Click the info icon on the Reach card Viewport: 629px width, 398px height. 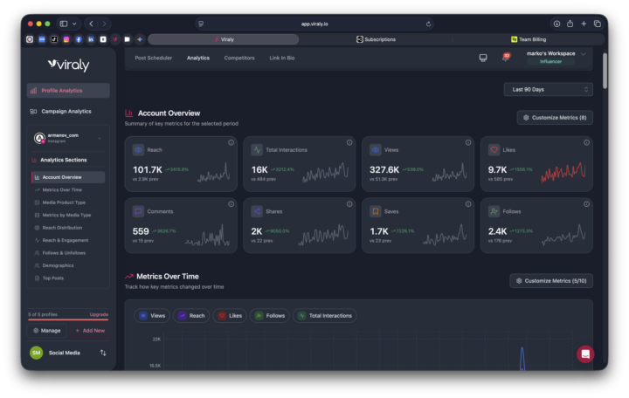point(231,142)
